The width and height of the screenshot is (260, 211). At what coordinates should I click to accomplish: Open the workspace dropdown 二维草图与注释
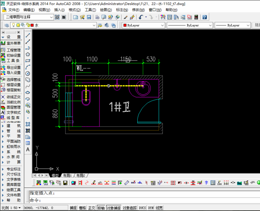[29, 17]
